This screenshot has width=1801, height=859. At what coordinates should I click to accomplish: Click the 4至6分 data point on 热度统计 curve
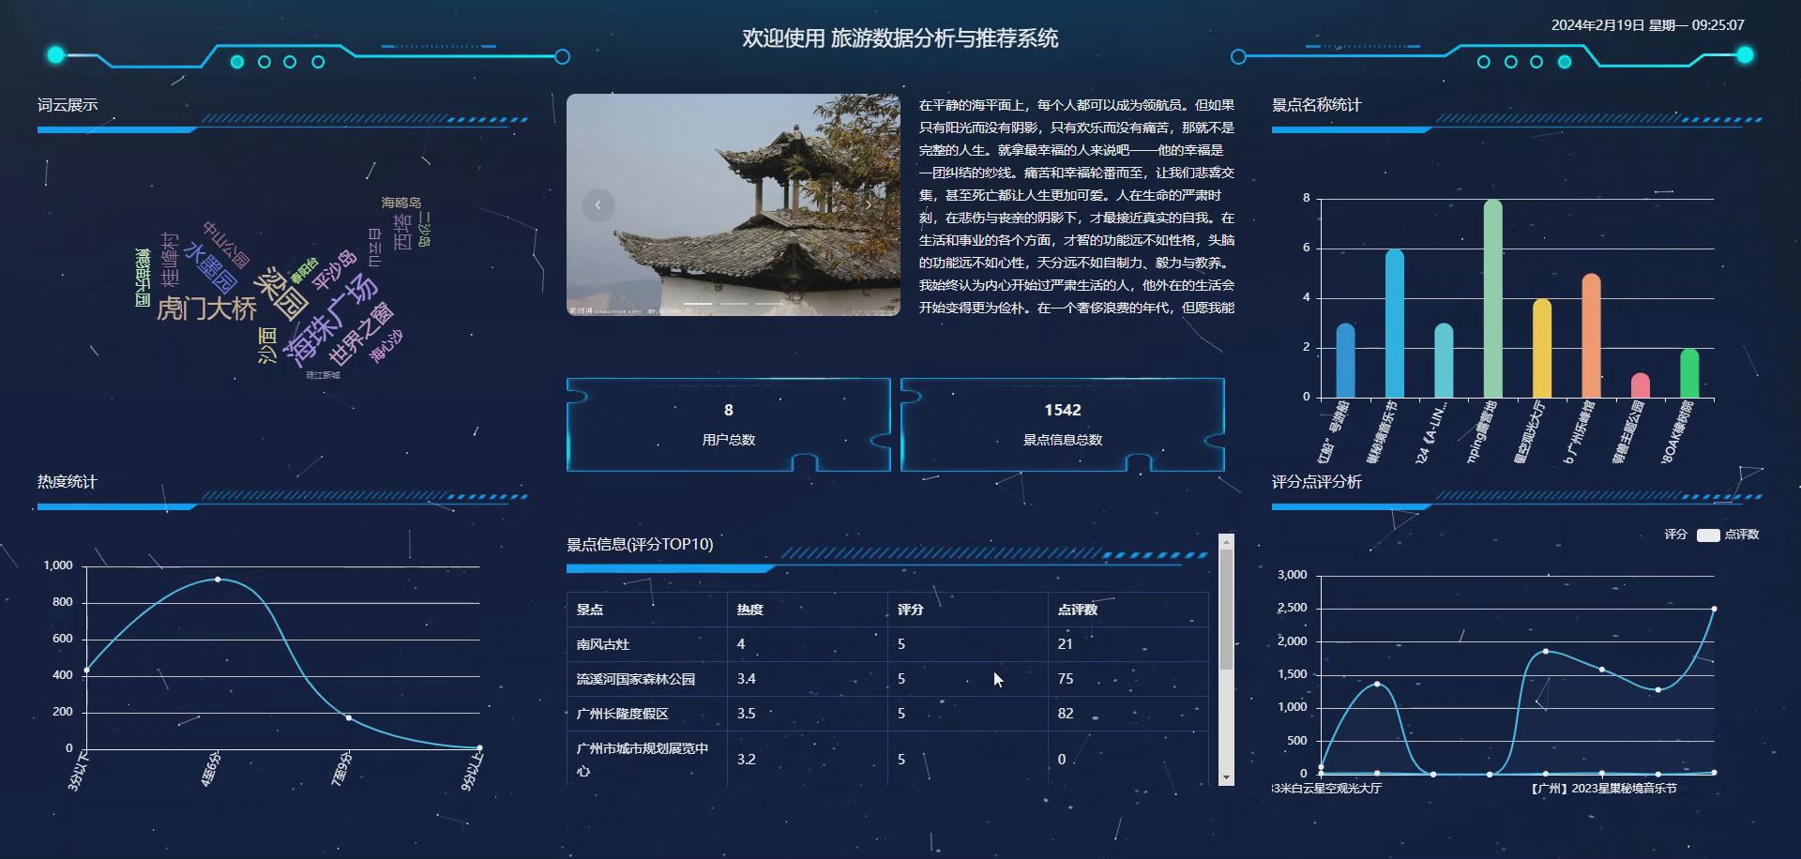219,579
